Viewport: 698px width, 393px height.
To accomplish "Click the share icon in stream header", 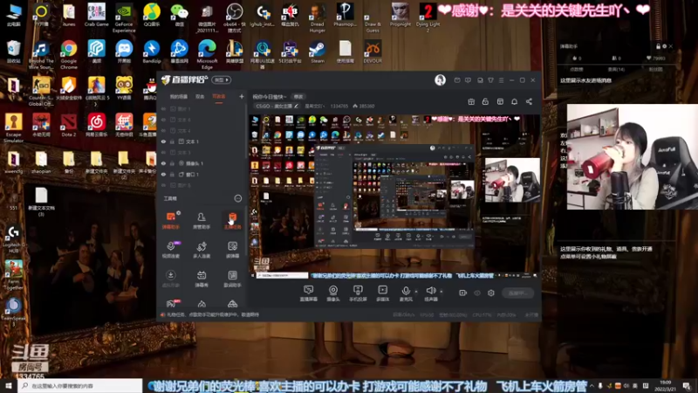I will tap(529, 101).
